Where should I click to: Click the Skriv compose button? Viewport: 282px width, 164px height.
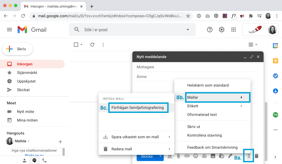(17, 49)
